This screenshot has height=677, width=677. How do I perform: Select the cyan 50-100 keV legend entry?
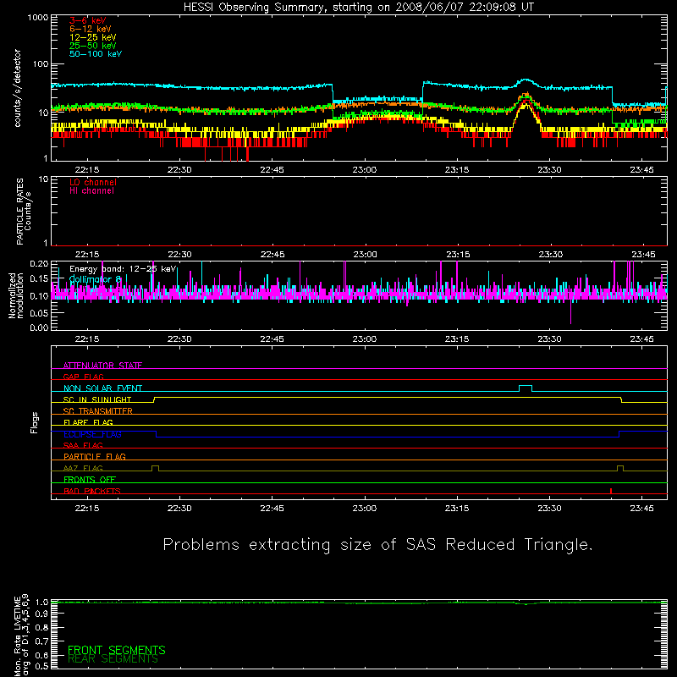(x=96, y=54)
